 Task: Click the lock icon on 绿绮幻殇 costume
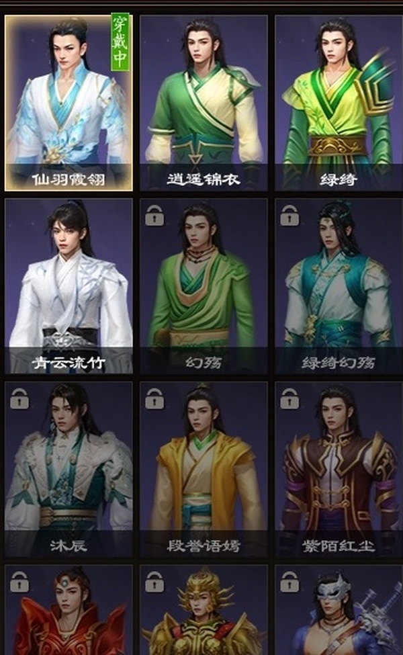289,216
